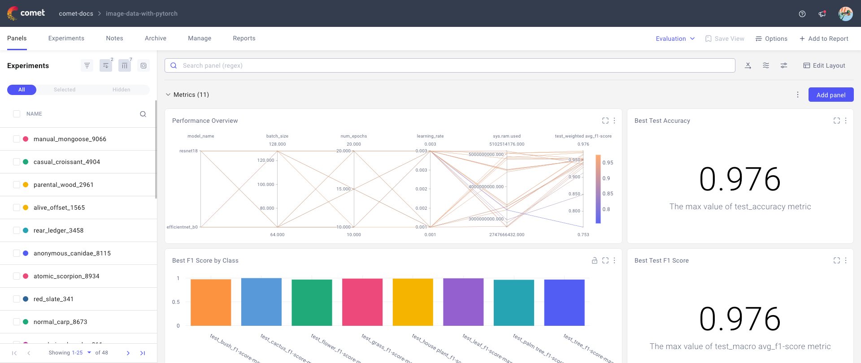Open the Evaluation view dropdown

(x=675, y=39)
